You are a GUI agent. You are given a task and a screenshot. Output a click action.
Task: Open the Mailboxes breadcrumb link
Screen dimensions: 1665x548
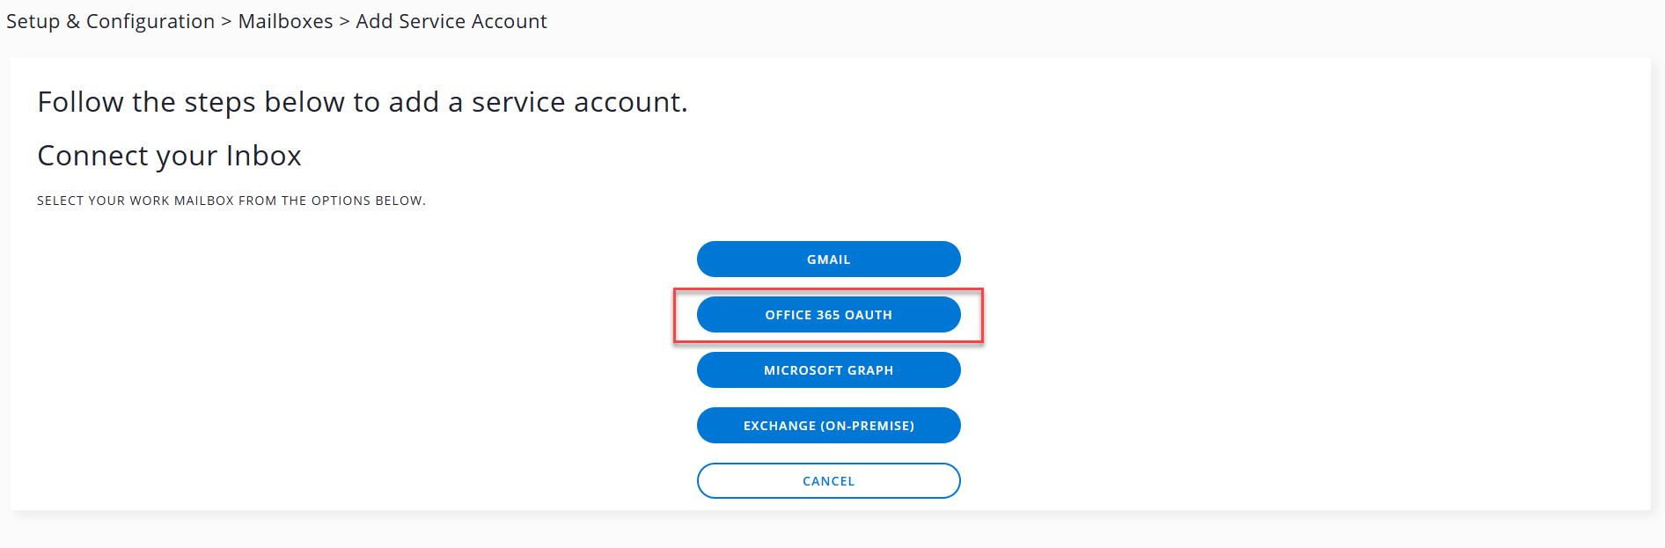285,21
